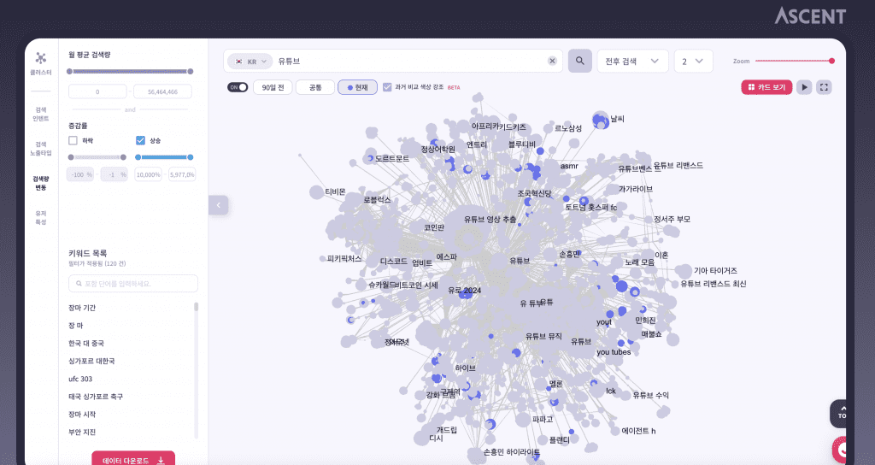
Task: Click the 피키픽처스 node label
Action: click(344, 259)
